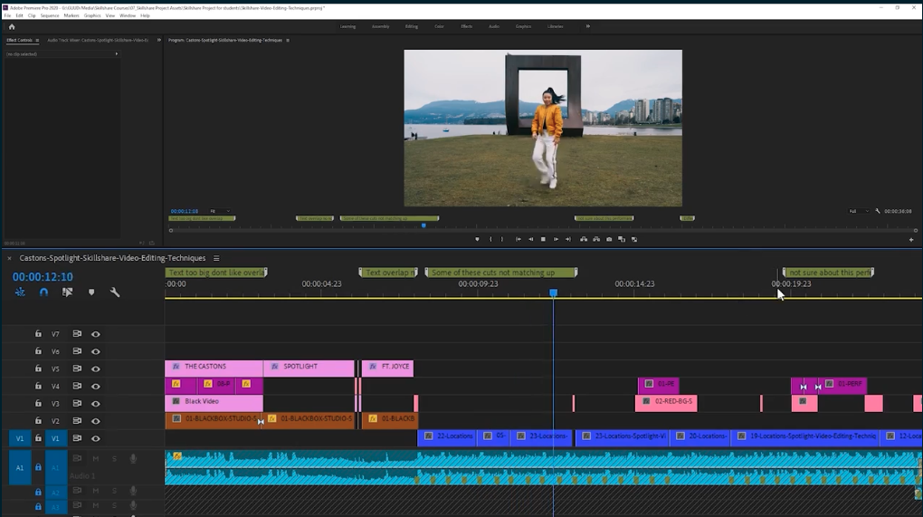Open Timeline Display Settings wrench
923x517 pixels.
click(x=115, y=292)
